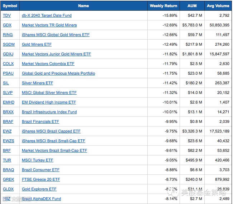Open the Brazil Consumer ETF link
The image size is (233, 204).
click(41, 170)
